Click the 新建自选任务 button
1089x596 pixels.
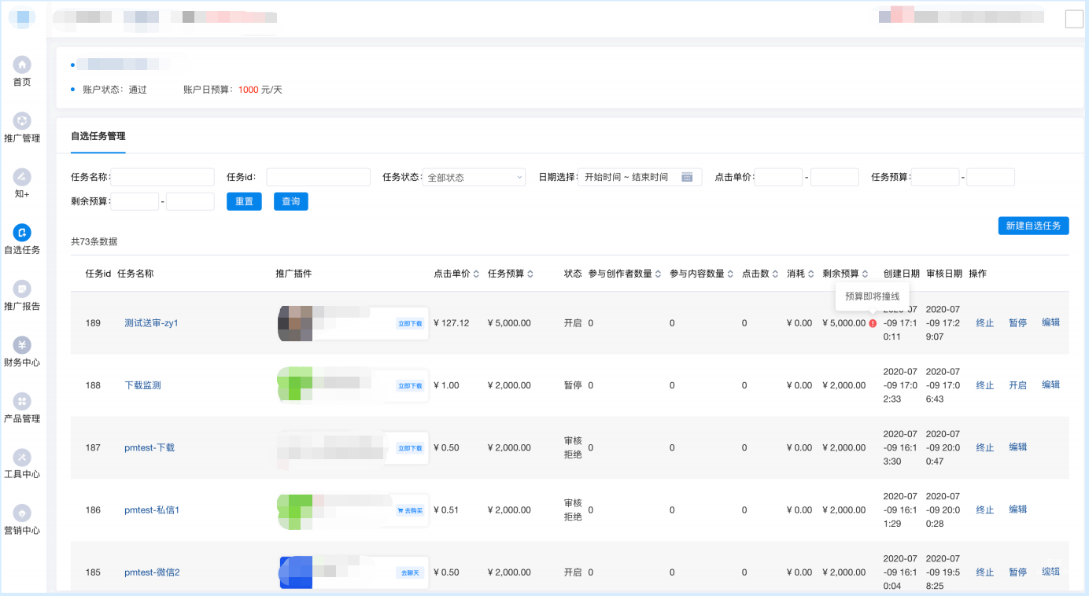[x=1033, y=226]
